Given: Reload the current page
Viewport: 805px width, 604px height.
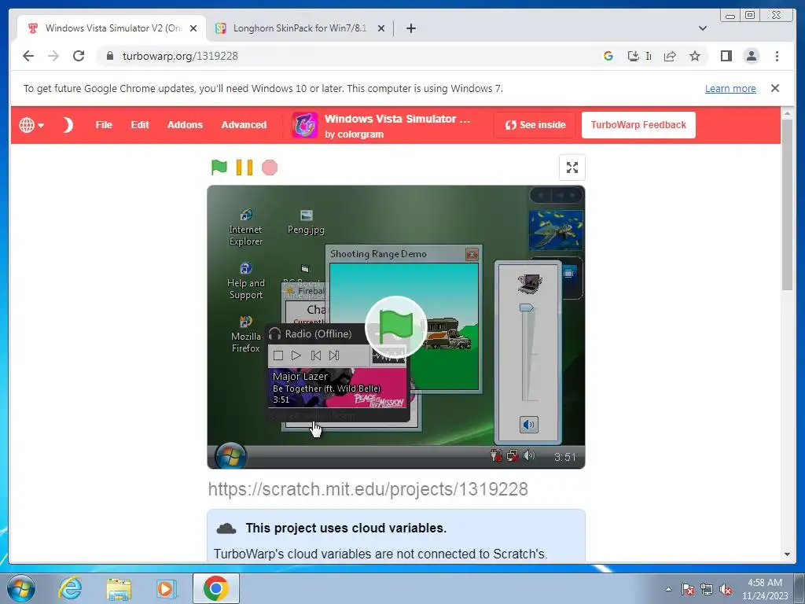Looking at the screenshot, I should pyautogui.click(x=79, y=56).
